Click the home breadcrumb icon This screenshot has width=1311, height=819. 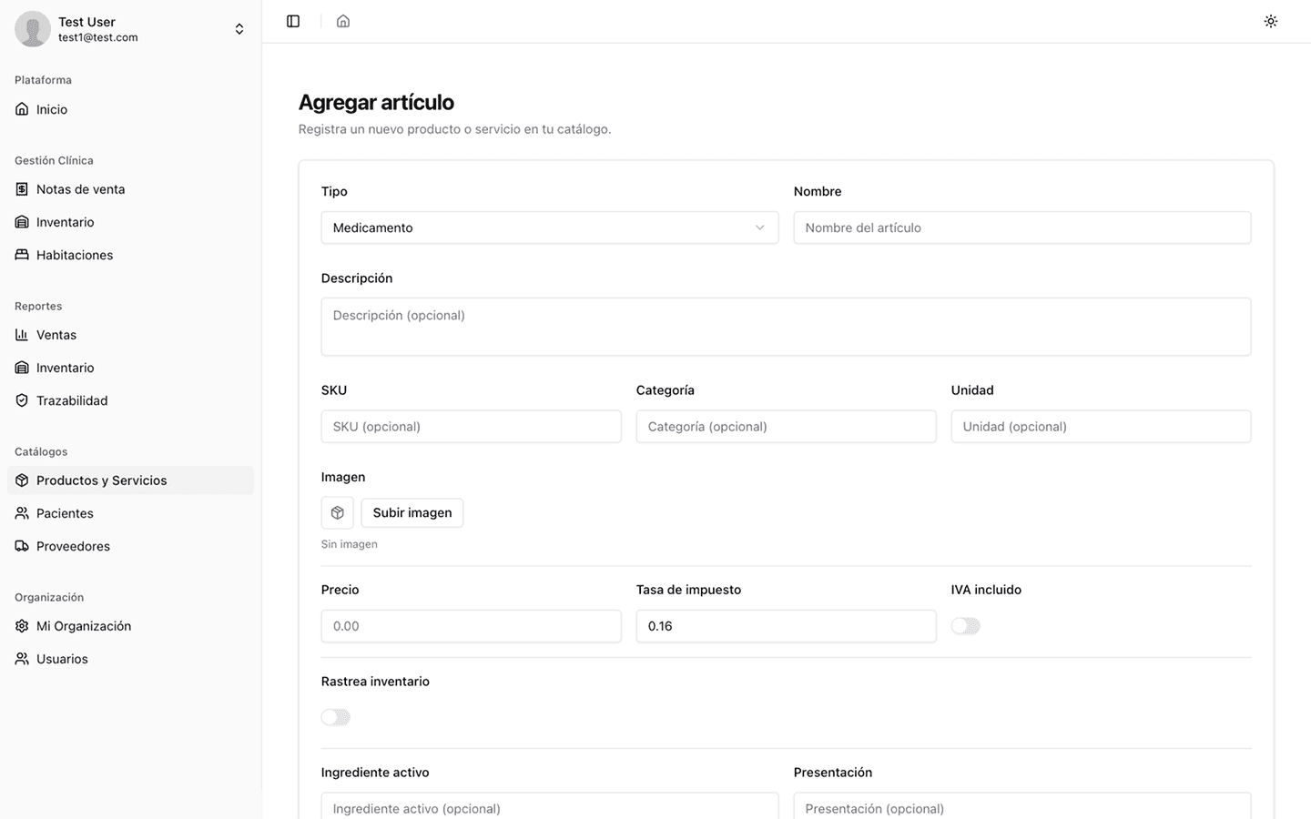click(x=343, y=21)
